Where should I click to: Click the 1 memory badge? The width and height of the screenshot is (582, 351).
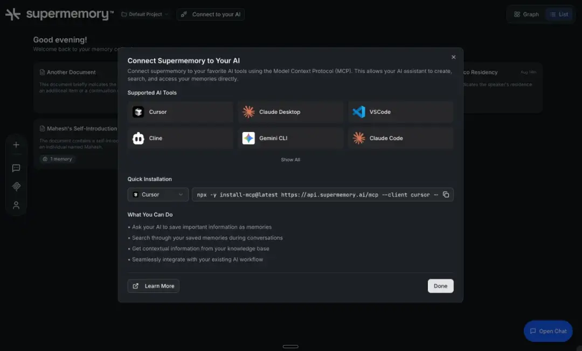(x=57, y=159)
